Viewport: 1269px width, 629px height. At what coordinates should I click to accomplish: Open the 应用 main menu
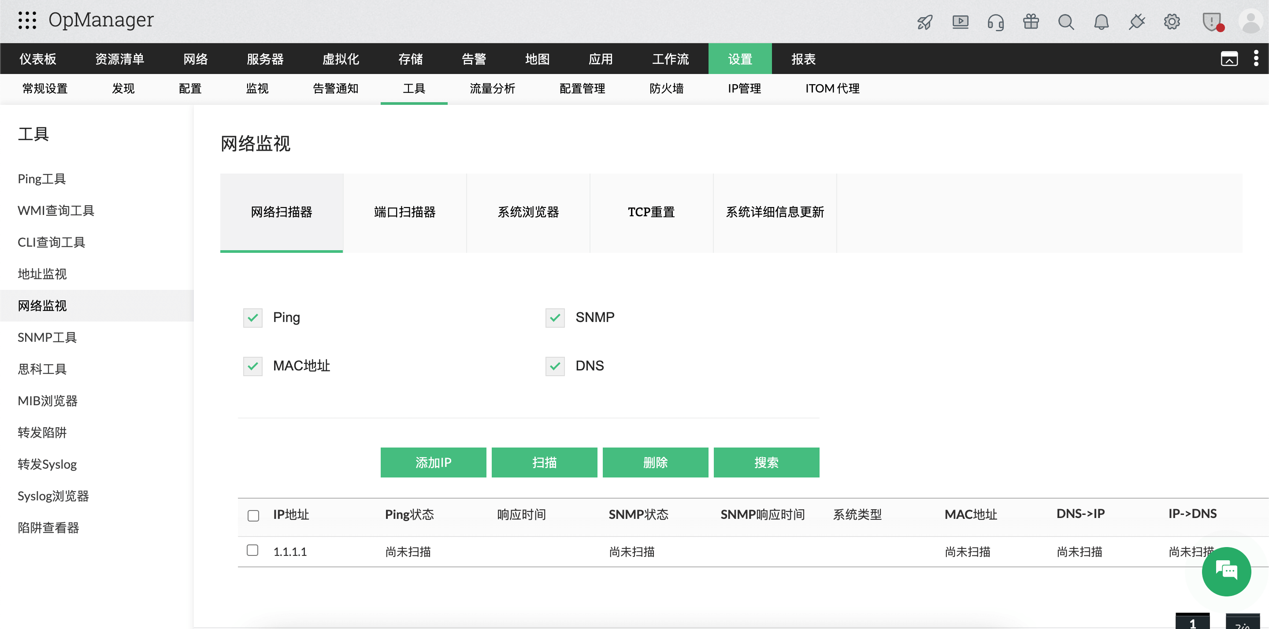601,59
